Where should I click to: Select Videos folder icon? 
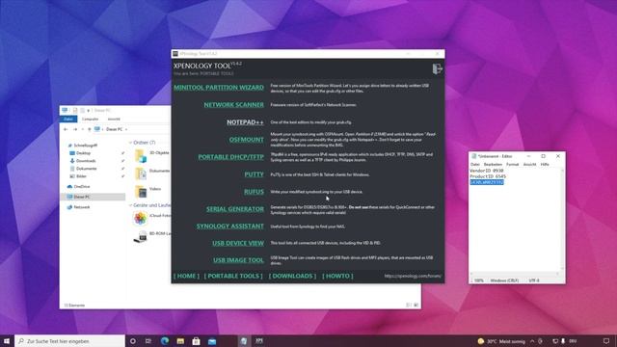(x=141, y=192)
